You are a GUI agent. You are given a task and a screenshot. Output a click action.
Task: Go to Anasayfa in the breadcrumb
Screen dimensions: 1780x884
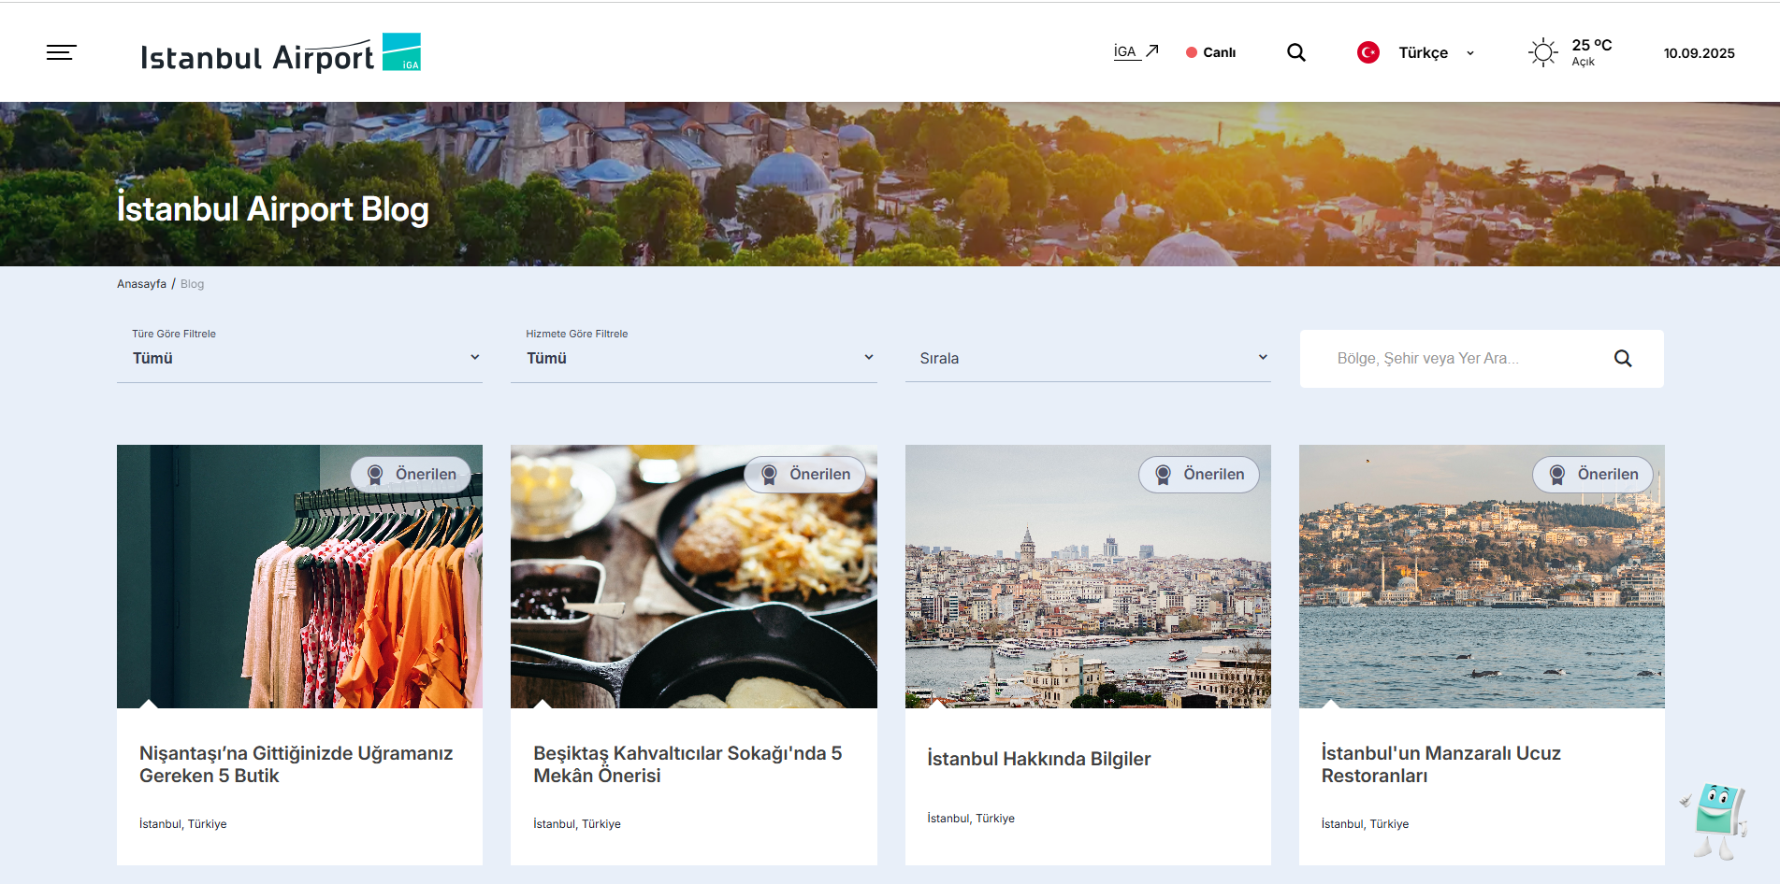[x=141, y=284]
